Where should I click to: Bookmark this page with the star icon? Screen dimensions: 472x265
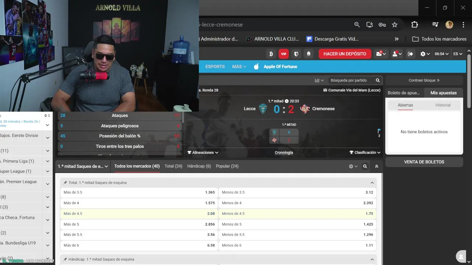(395, 25)
